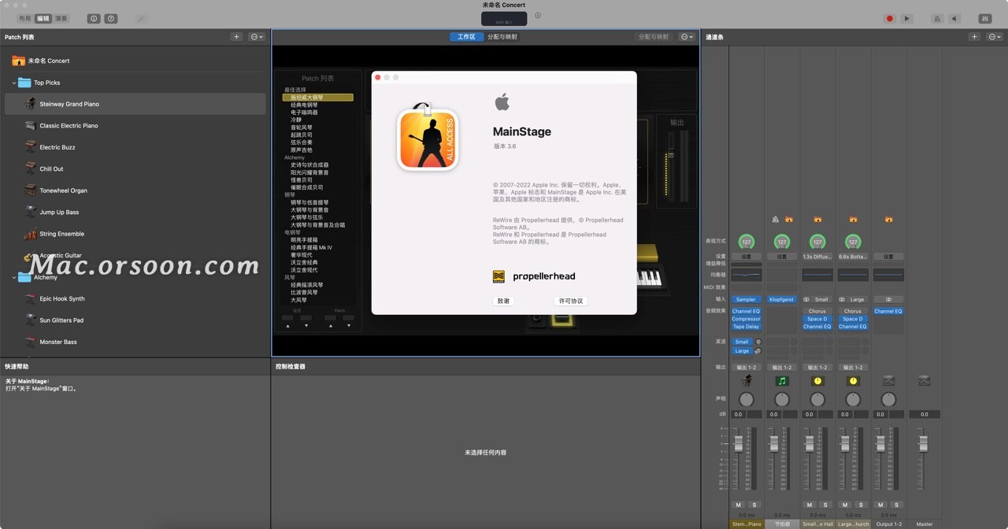Switch to Perform mode tab
The height and width of the screenshot is (529, 1008).
click(61, 18)
